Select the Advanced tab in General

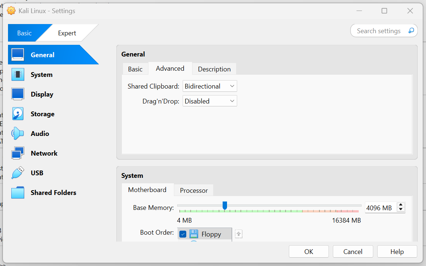(170, 69)
